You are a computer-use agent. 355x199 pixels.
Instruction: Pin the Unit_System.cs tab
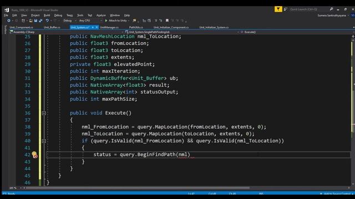(93, 27)
